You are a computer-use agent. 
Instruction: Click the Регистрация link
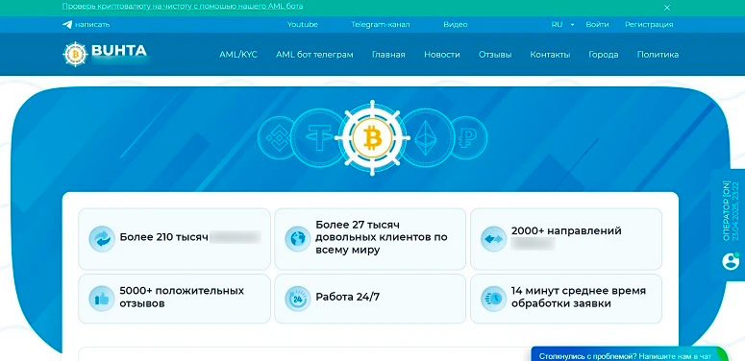click(x=649, y=25)
